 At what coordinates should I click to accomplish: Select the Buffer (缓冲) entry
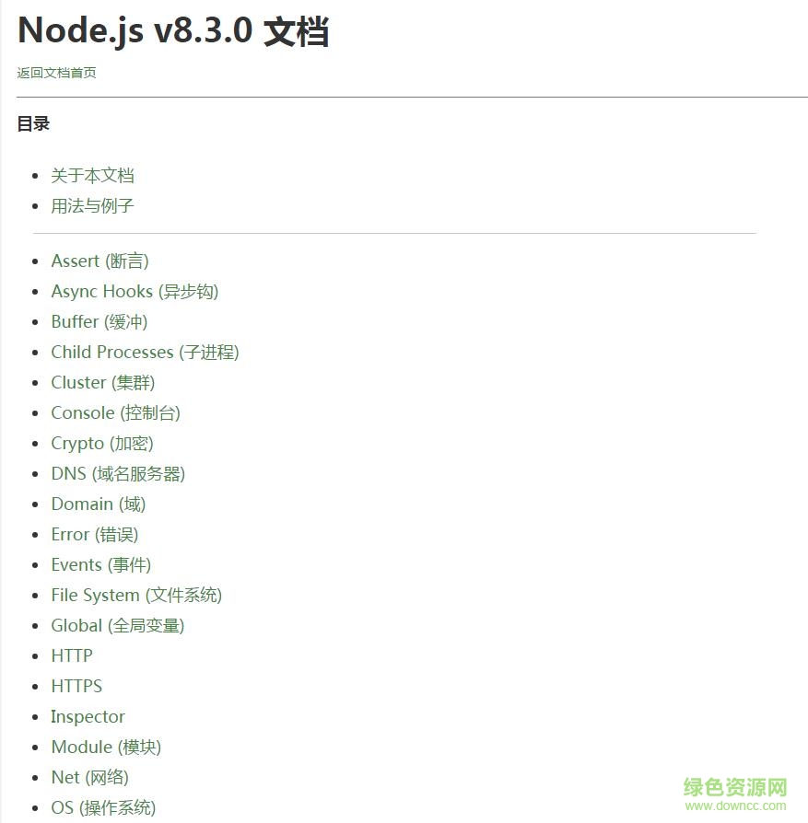click(99, 322)
